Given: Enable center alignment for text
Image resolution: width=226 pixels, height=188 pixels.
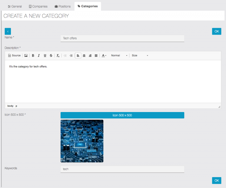Looking at the screenshot, I should pyautogui.click(x=84, y=55).
